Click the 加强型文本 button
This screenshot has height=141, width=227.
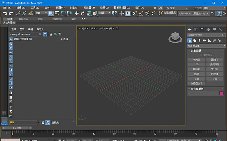[197, 83]
